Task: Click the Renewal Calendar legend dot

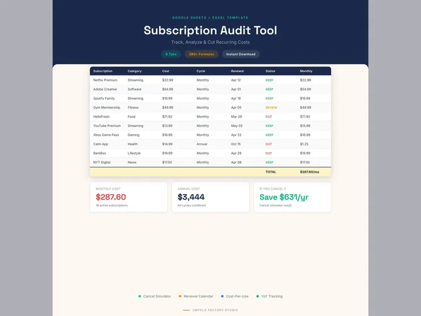Action: coord(180,296)
